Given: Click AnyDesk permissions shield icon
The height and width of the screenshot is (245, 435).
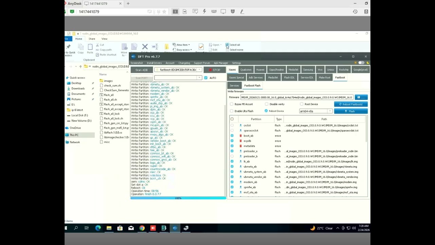Looking at the screenshot, I should coord(233,12).
